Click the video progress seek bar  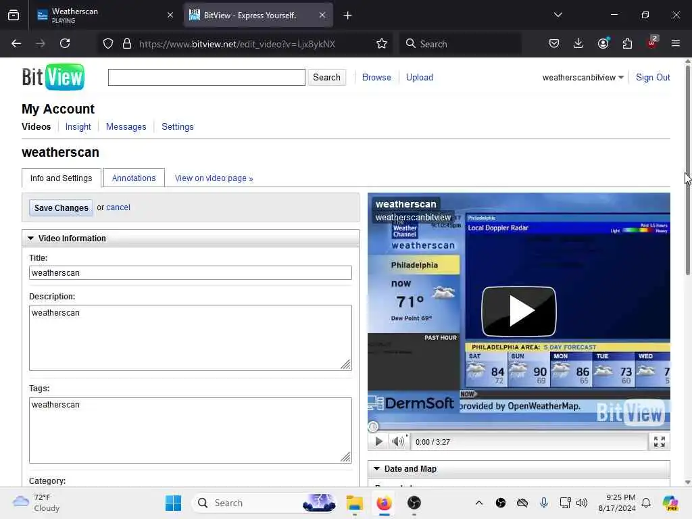pyautogui.click(x=519, y=427)
